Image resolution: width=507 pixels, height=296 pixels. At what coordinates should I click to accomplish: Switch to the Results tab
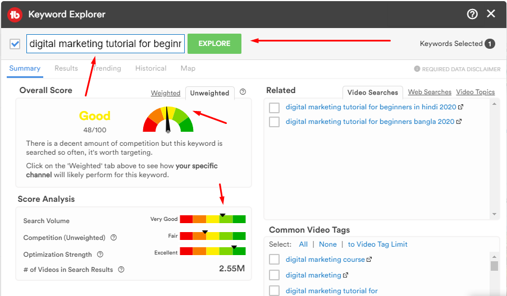coord(66,68)
